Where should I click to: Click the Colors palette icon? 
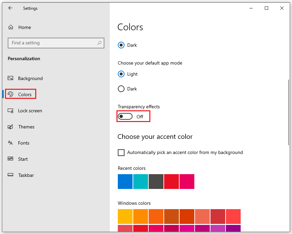coord(10,94)
